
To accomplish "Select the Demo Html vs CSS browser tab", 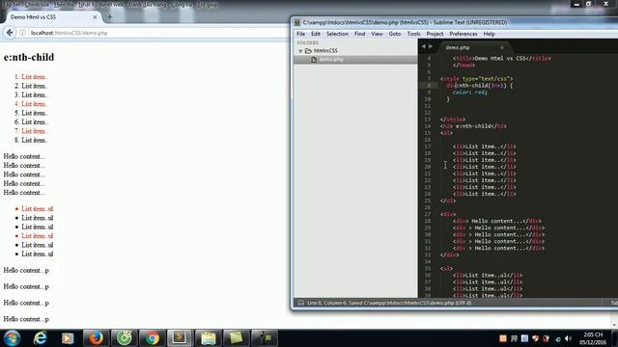I will 51,17.
